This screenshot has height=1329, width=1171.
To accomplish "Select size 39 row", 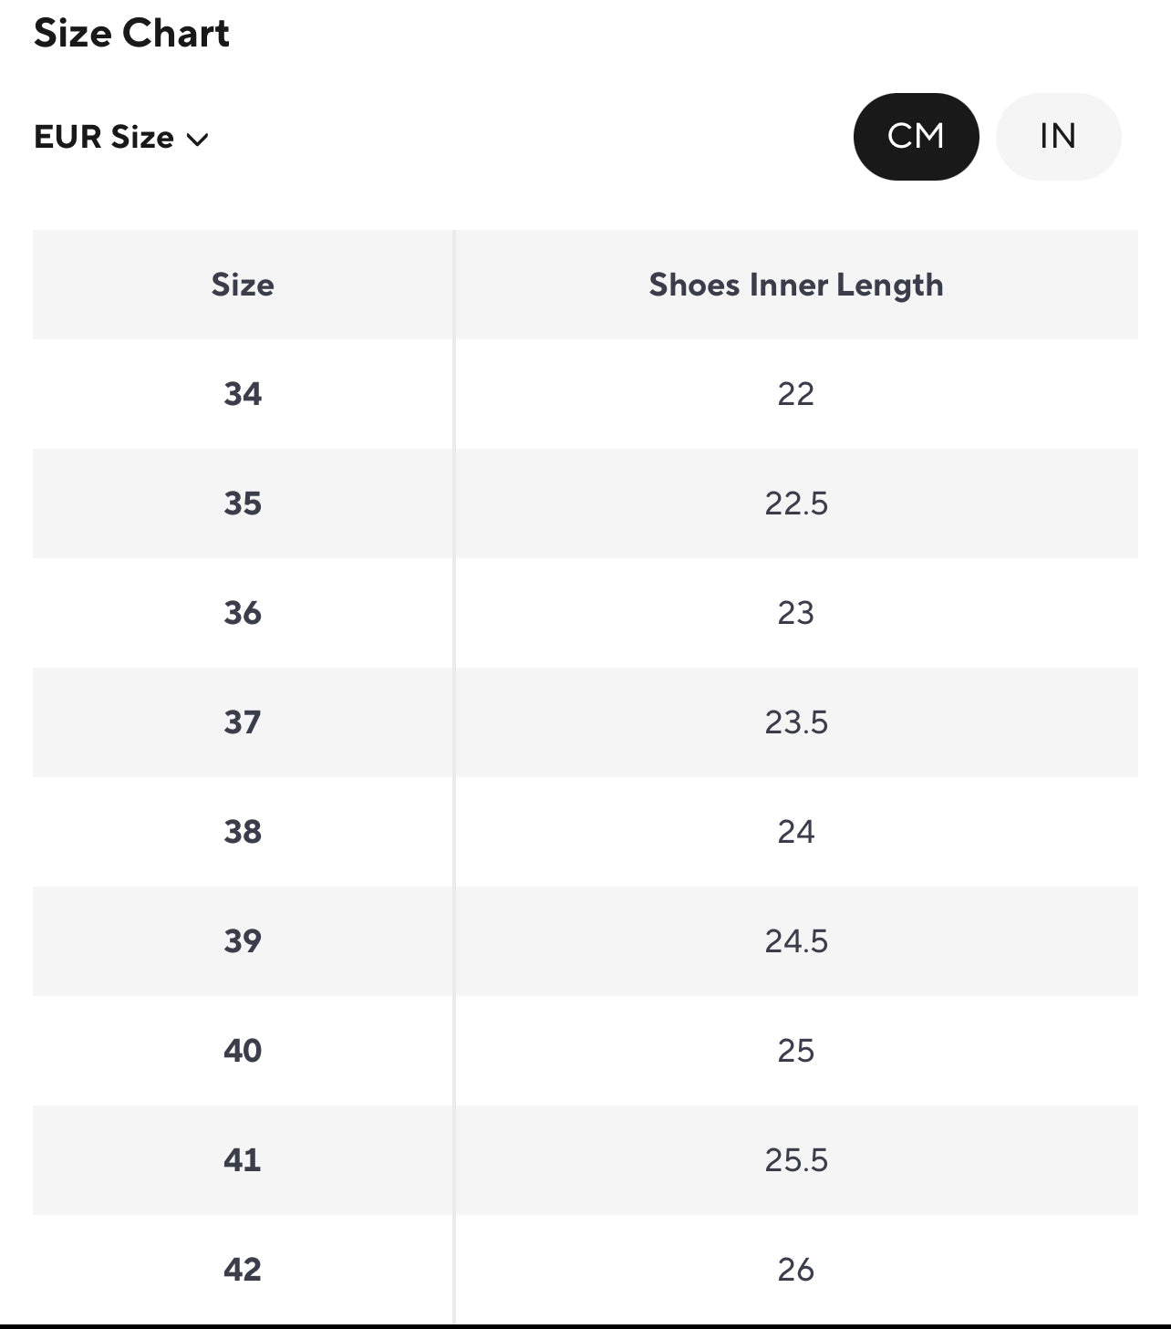I will pyautogui.click(x=243, y=941).
